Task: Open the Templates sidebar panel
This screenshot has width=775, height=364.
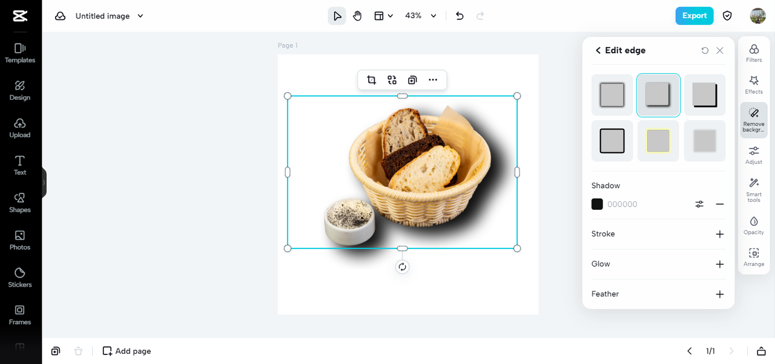Action: (x=20, y=53)
